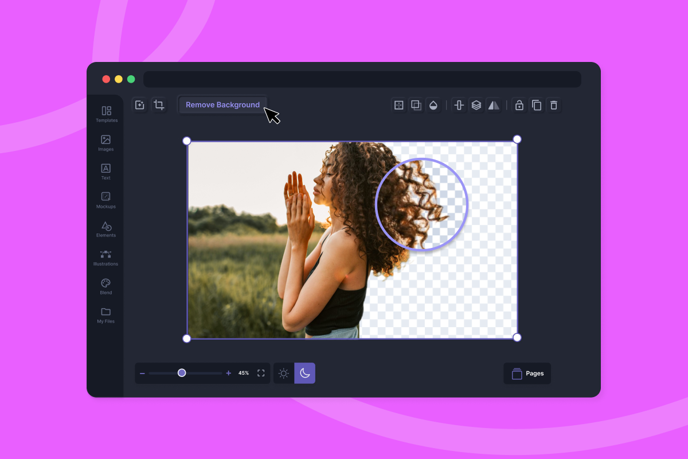Click the Remove Background button
The height and width of the screenshot is (459, 688).
[222, 105]
